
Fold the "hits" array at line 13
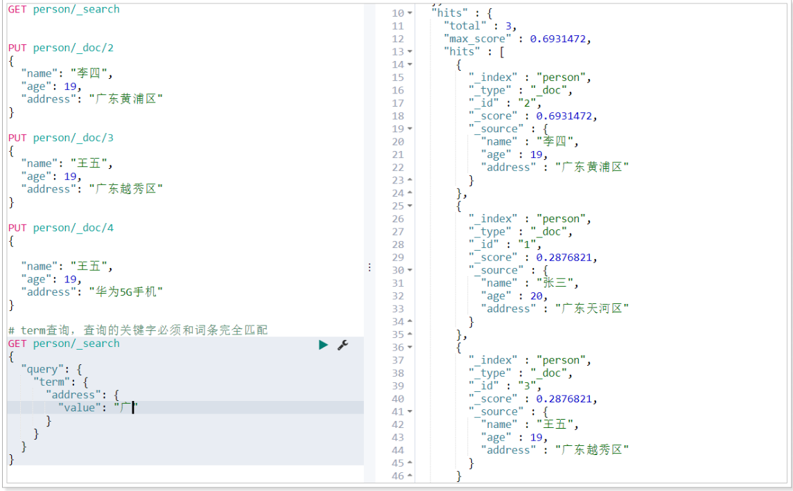(410, 51)
